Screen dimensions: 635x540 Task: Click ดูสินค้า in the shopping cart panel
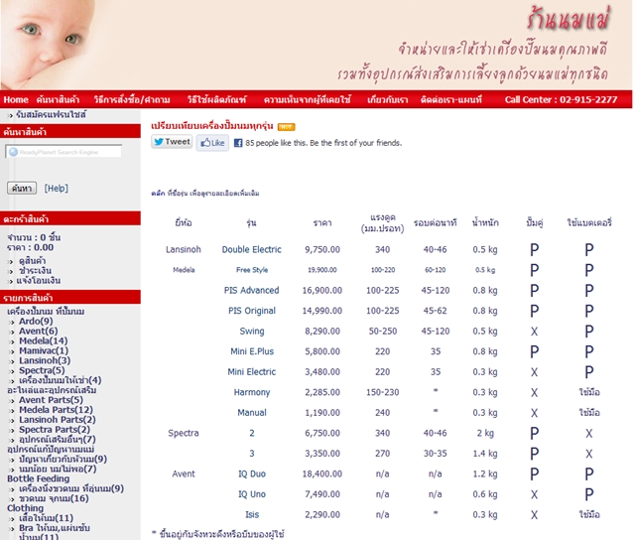(x=32, y=260)
